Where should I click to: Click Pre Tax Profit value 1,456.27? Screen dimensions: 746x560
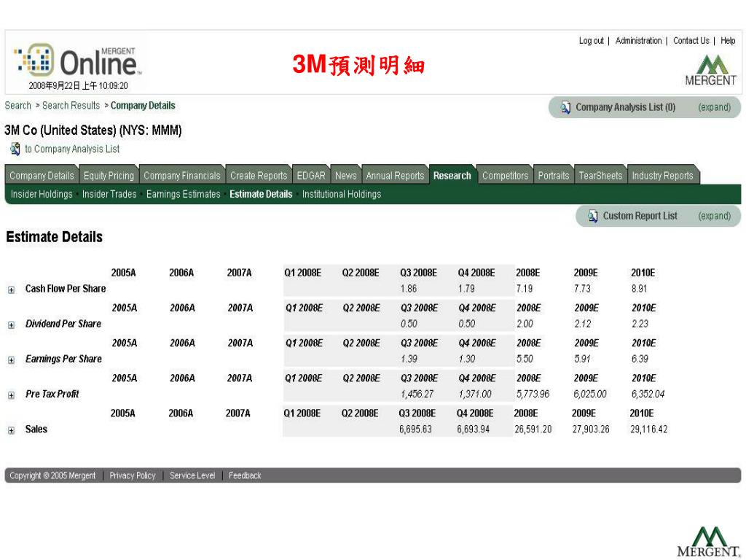click(x=417, y=394)
